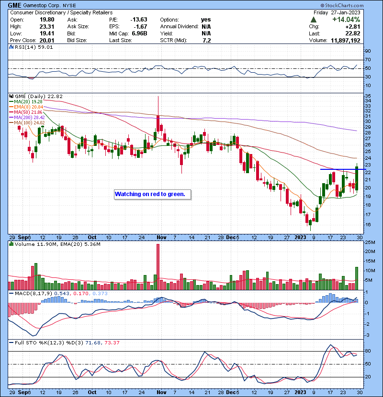Click the stochastic %D value 73.37
Viewport: 383px width, 397px height.
click(112, 343)
